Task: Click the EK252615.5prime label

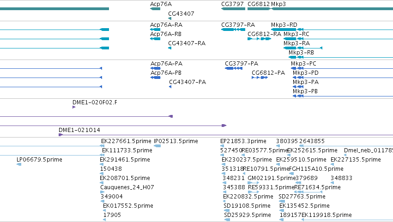Action: 312,150
